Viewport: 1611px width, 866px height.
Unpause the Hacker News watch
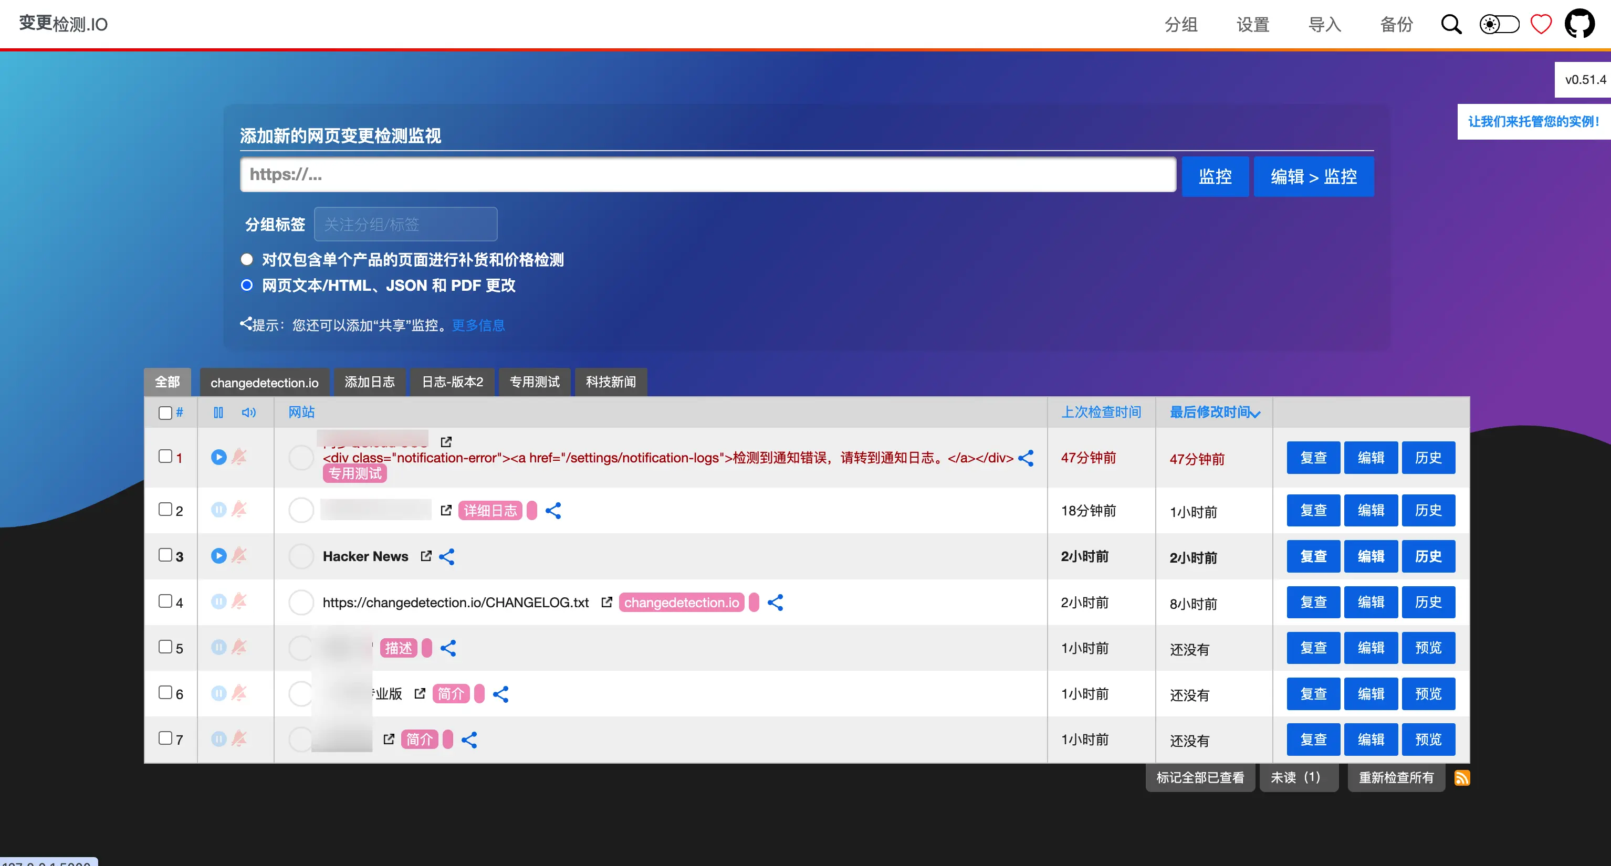pyautogui.click(x=219, y=556)
